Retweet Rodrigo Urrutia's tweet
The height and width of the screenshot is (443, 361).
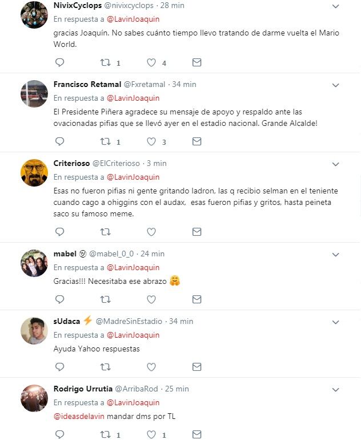[x=106, y=434]
